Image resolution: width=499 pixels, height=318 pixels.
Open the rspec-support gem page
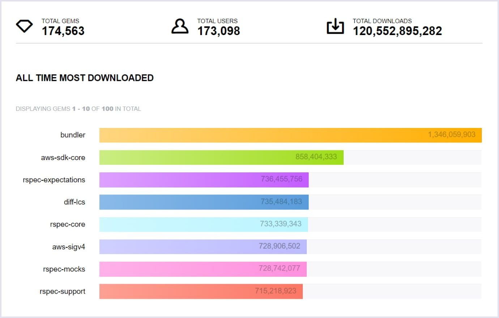click(63, 292)
